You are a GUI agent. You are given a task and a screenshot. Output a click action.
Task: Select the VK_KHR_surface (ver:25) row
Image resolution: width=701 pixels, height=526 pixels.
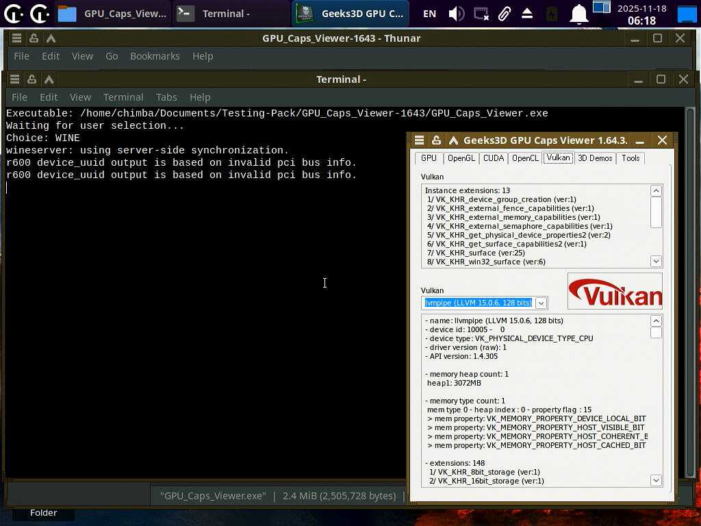(476, 253)
